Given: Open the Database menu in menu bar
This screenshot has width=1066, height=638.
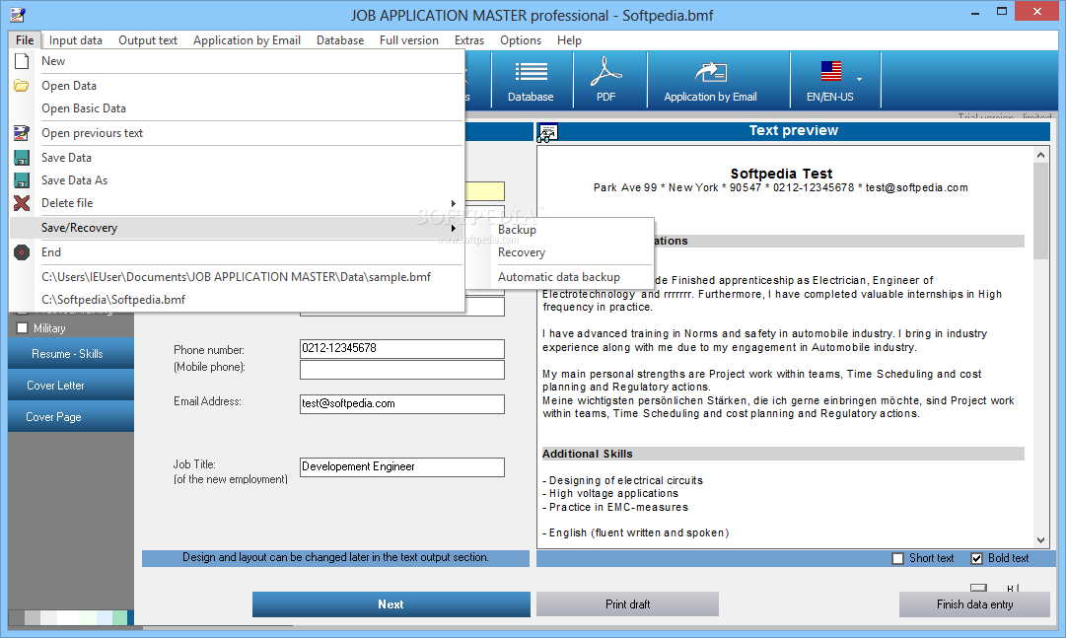Looking at the screenshot, I should pos(340,40).
